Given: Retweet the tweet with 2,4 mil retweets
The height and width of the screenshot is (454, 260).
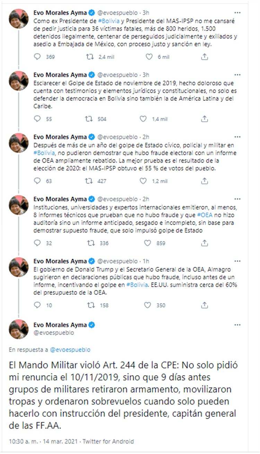Looking at the screenshot, I should coord(90,57).
